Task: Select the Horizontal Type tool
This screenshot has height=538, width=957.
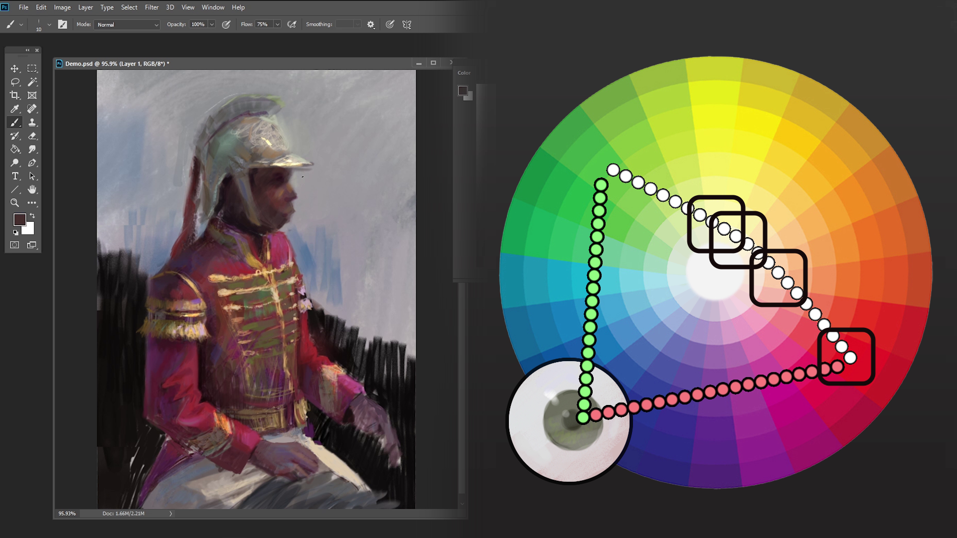Action: (15, 176)
